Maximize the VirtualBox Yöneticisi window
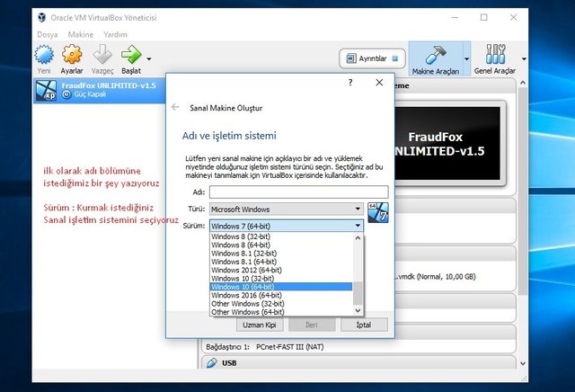 (x=484, y=17)
